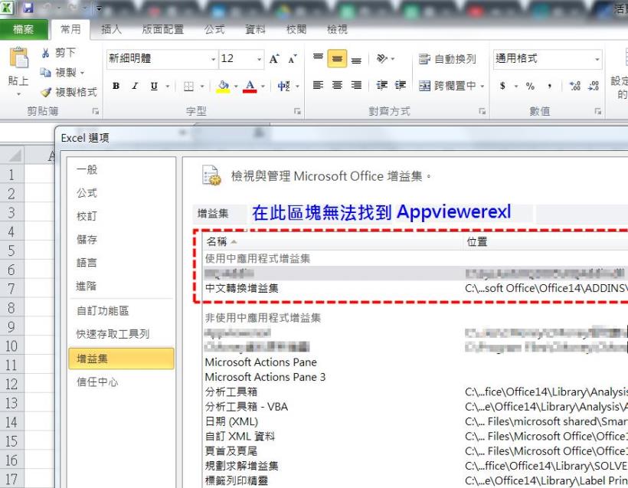The width and height of the screenshot is (628, 488).
Task: Click the Save floppy disk icon
Action: click(28, 8)
